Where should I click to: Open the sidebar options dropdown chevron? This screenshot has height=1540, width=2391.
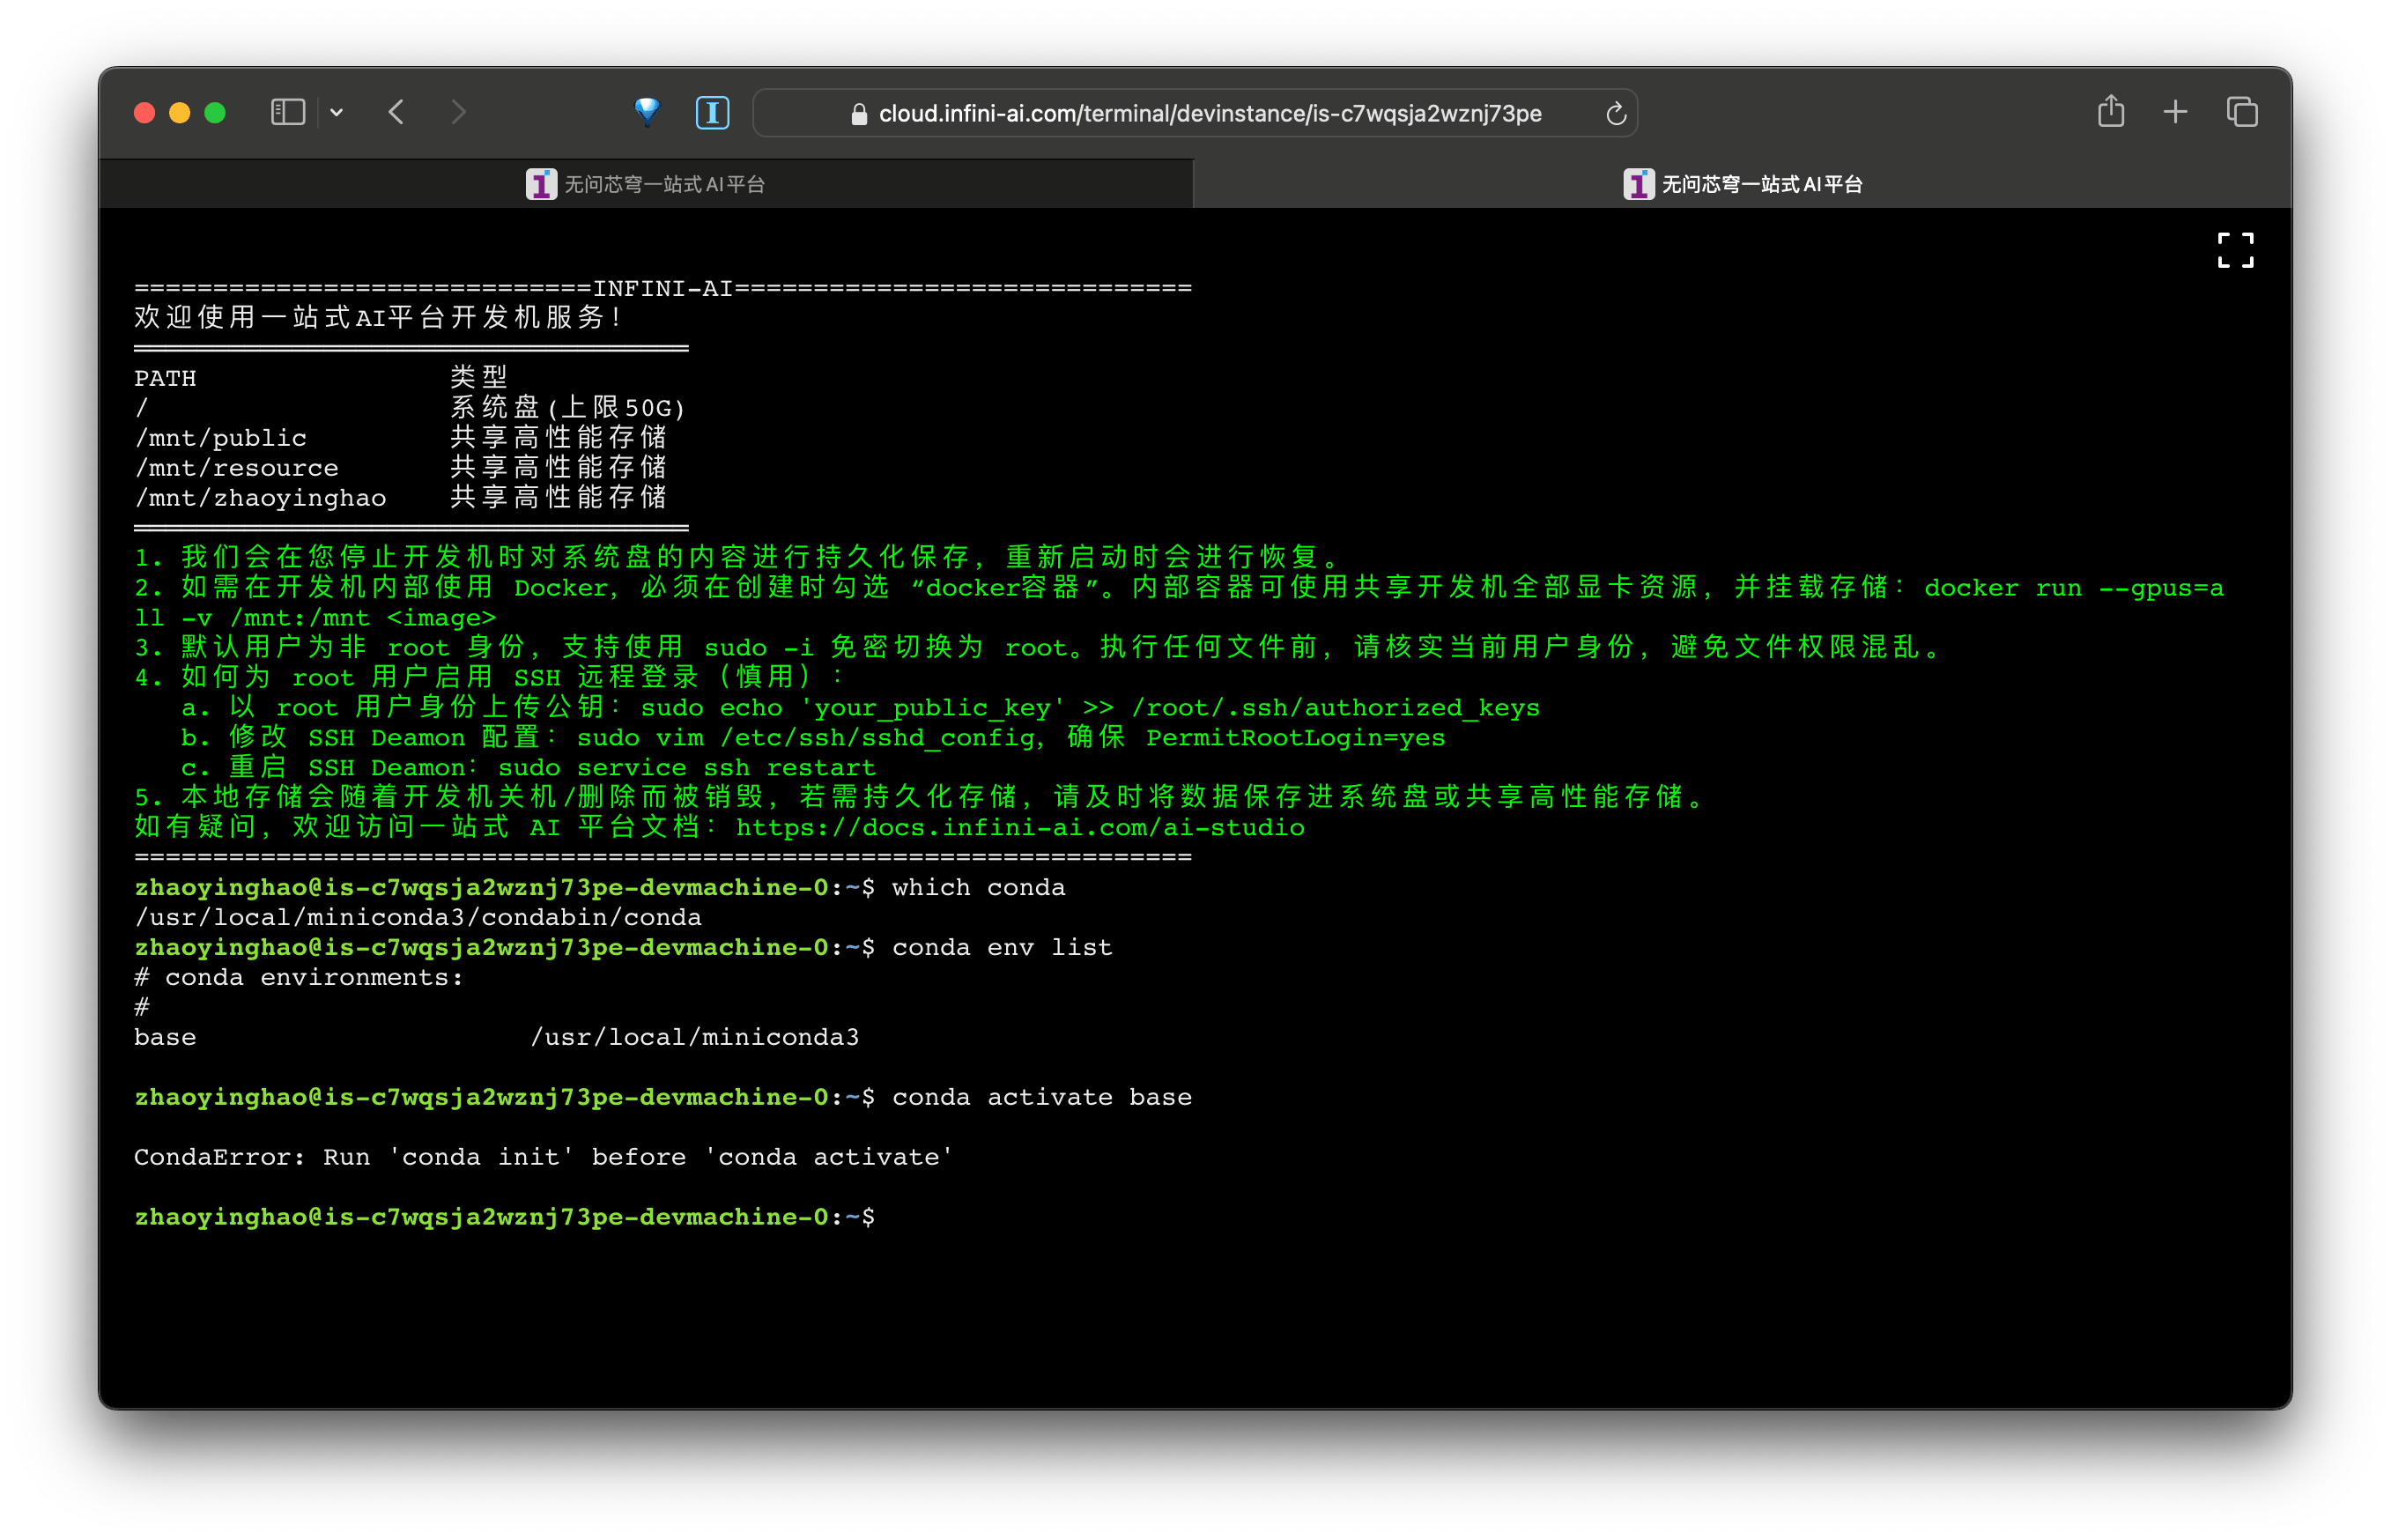point(336,113)
